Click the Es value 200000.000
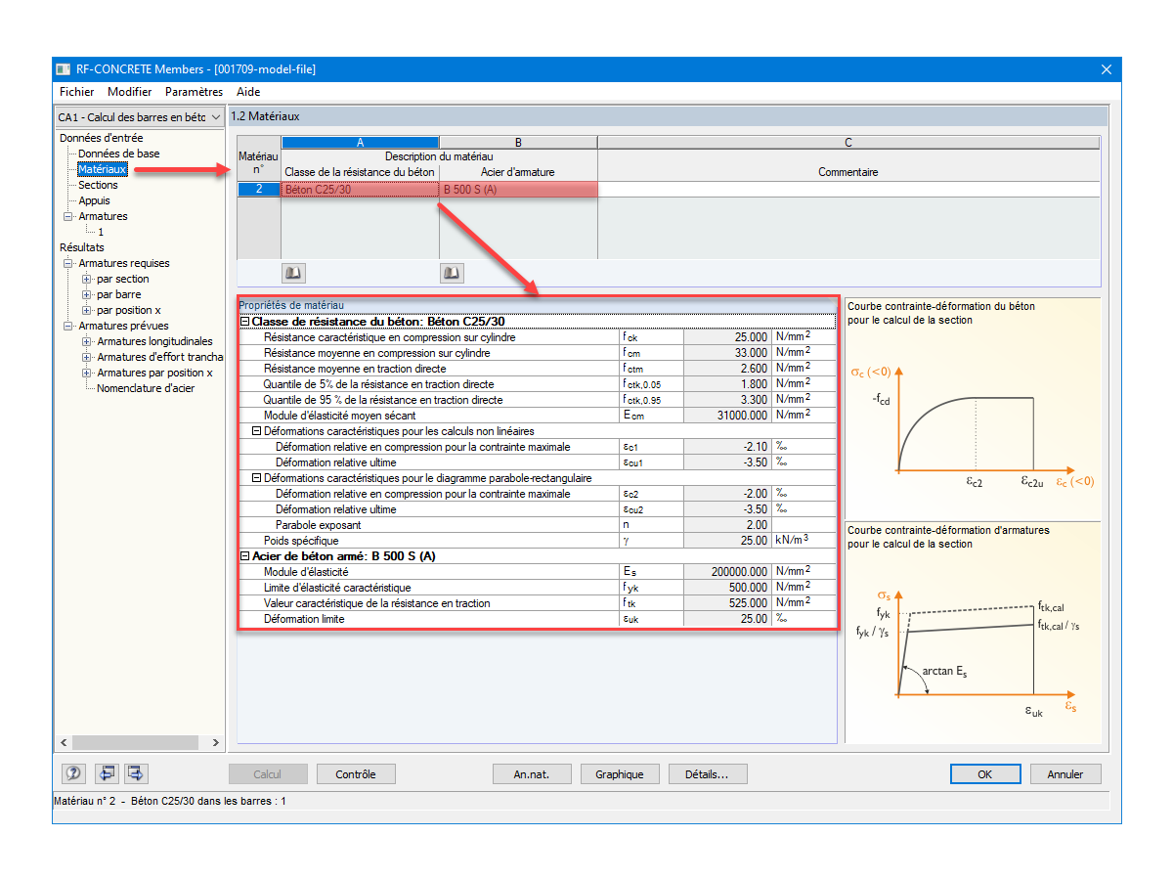This screenshot has height=880, width=1173. pos(728,571)
